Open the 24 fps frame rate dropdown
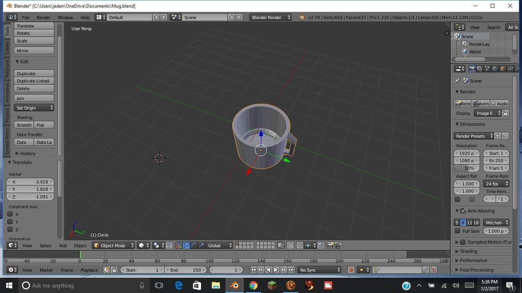 click(x=496, y=184)
